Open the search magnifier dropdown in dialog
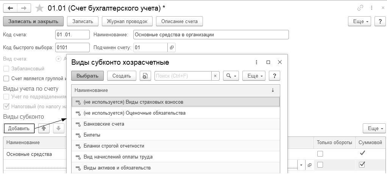 [x=231, y=76]
